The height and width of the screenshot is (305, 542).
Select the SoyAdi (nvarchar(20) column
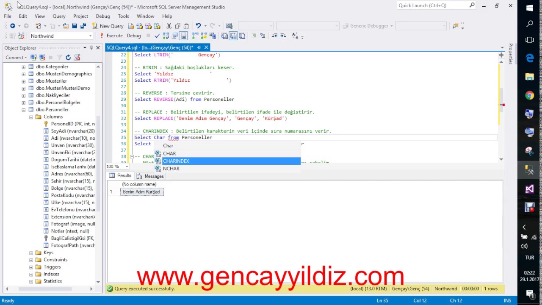[73, 131]
